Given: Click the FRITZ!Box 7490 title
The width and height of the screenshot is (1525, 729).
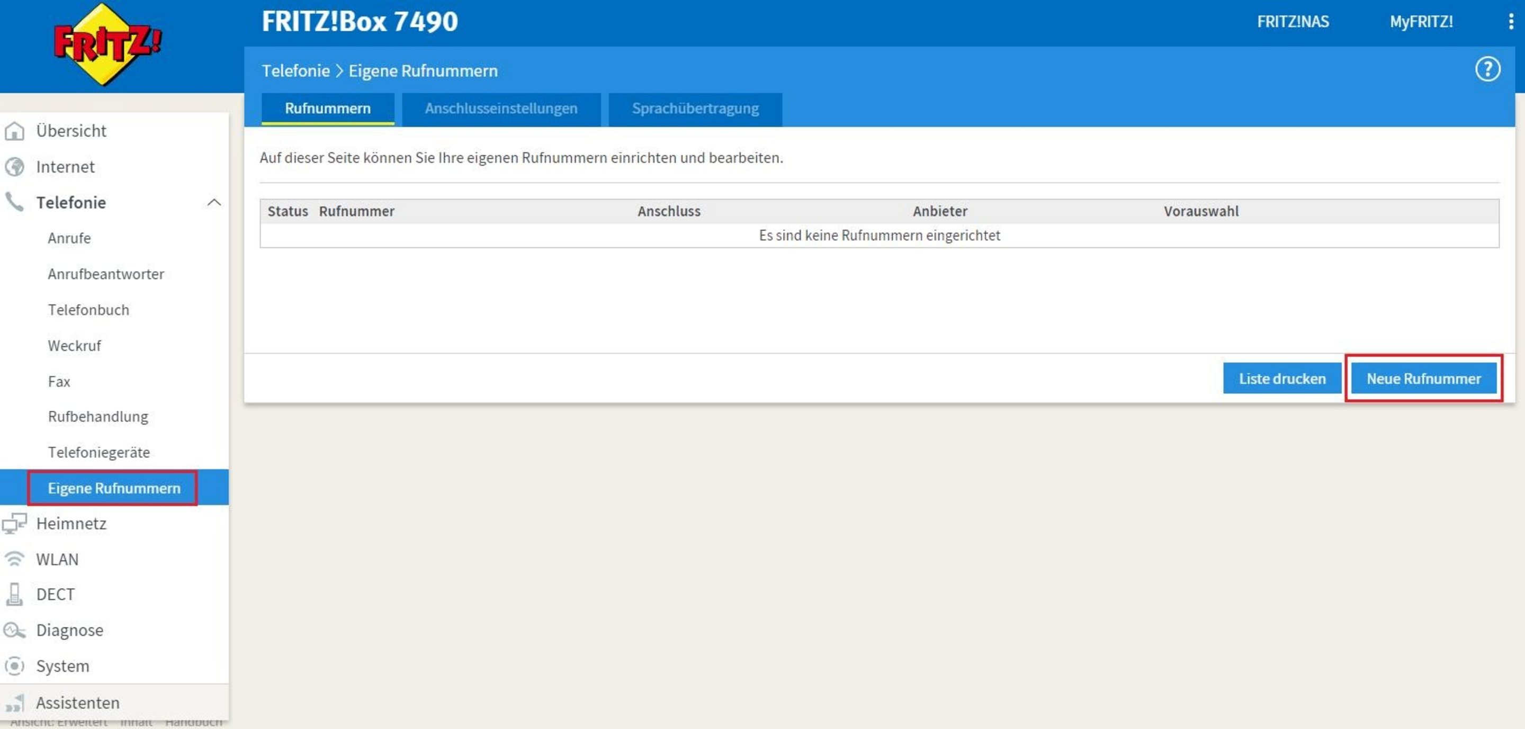Looking at the screenshot, I should pyautogui.click(x=360, y=21).
